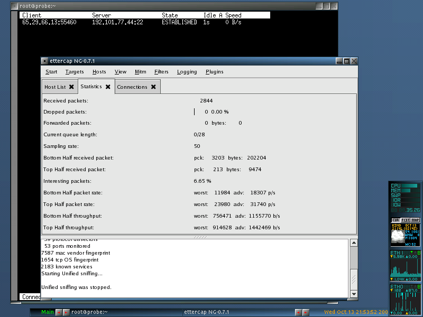Click previous workspace arrow beside Main
The width and height of the screenshot is (423, 317).
59,312
